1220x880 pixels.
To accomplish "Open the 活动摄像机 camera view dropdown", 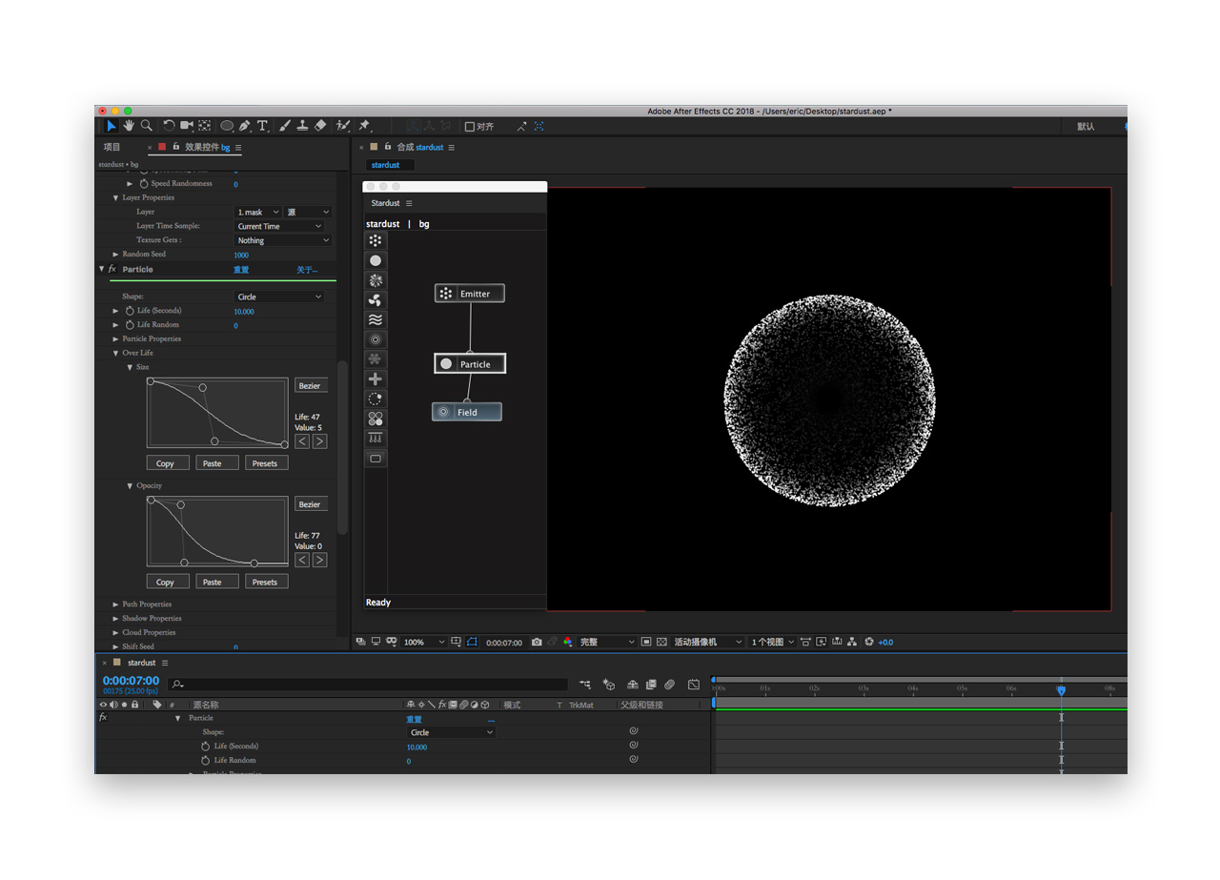I will (707, 643).
